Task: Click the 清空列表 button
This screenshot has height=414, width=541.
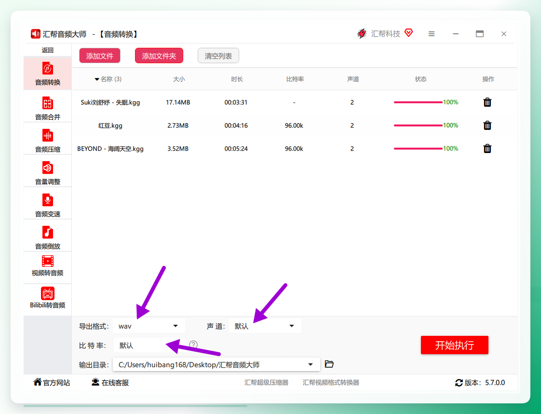Action: pos(218,56)
